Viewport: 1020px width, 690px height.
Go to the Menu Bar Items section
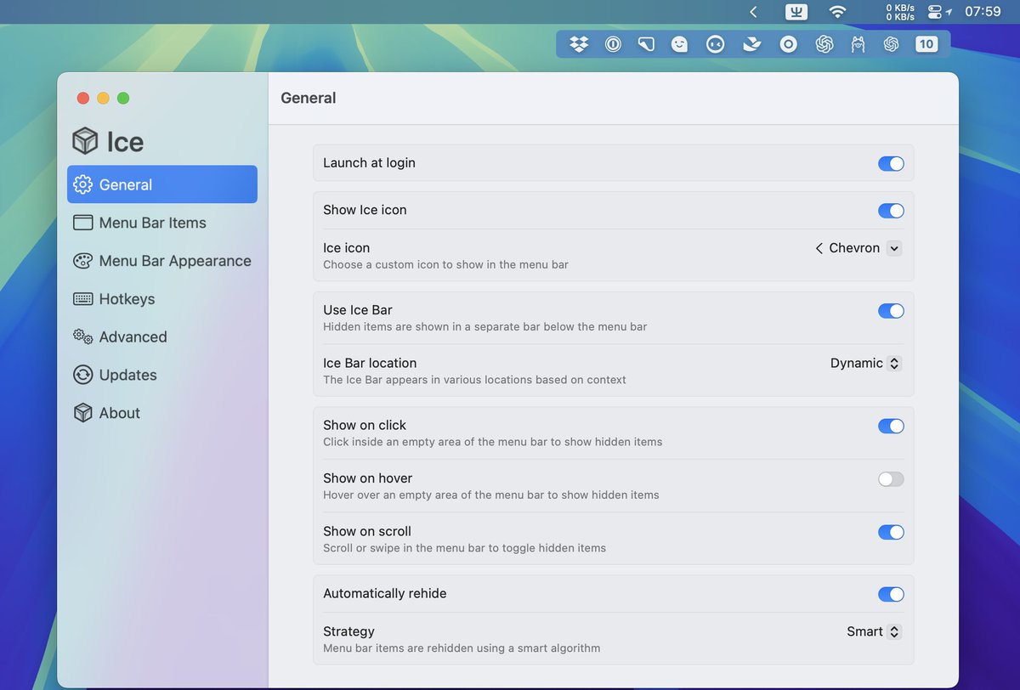153,223
